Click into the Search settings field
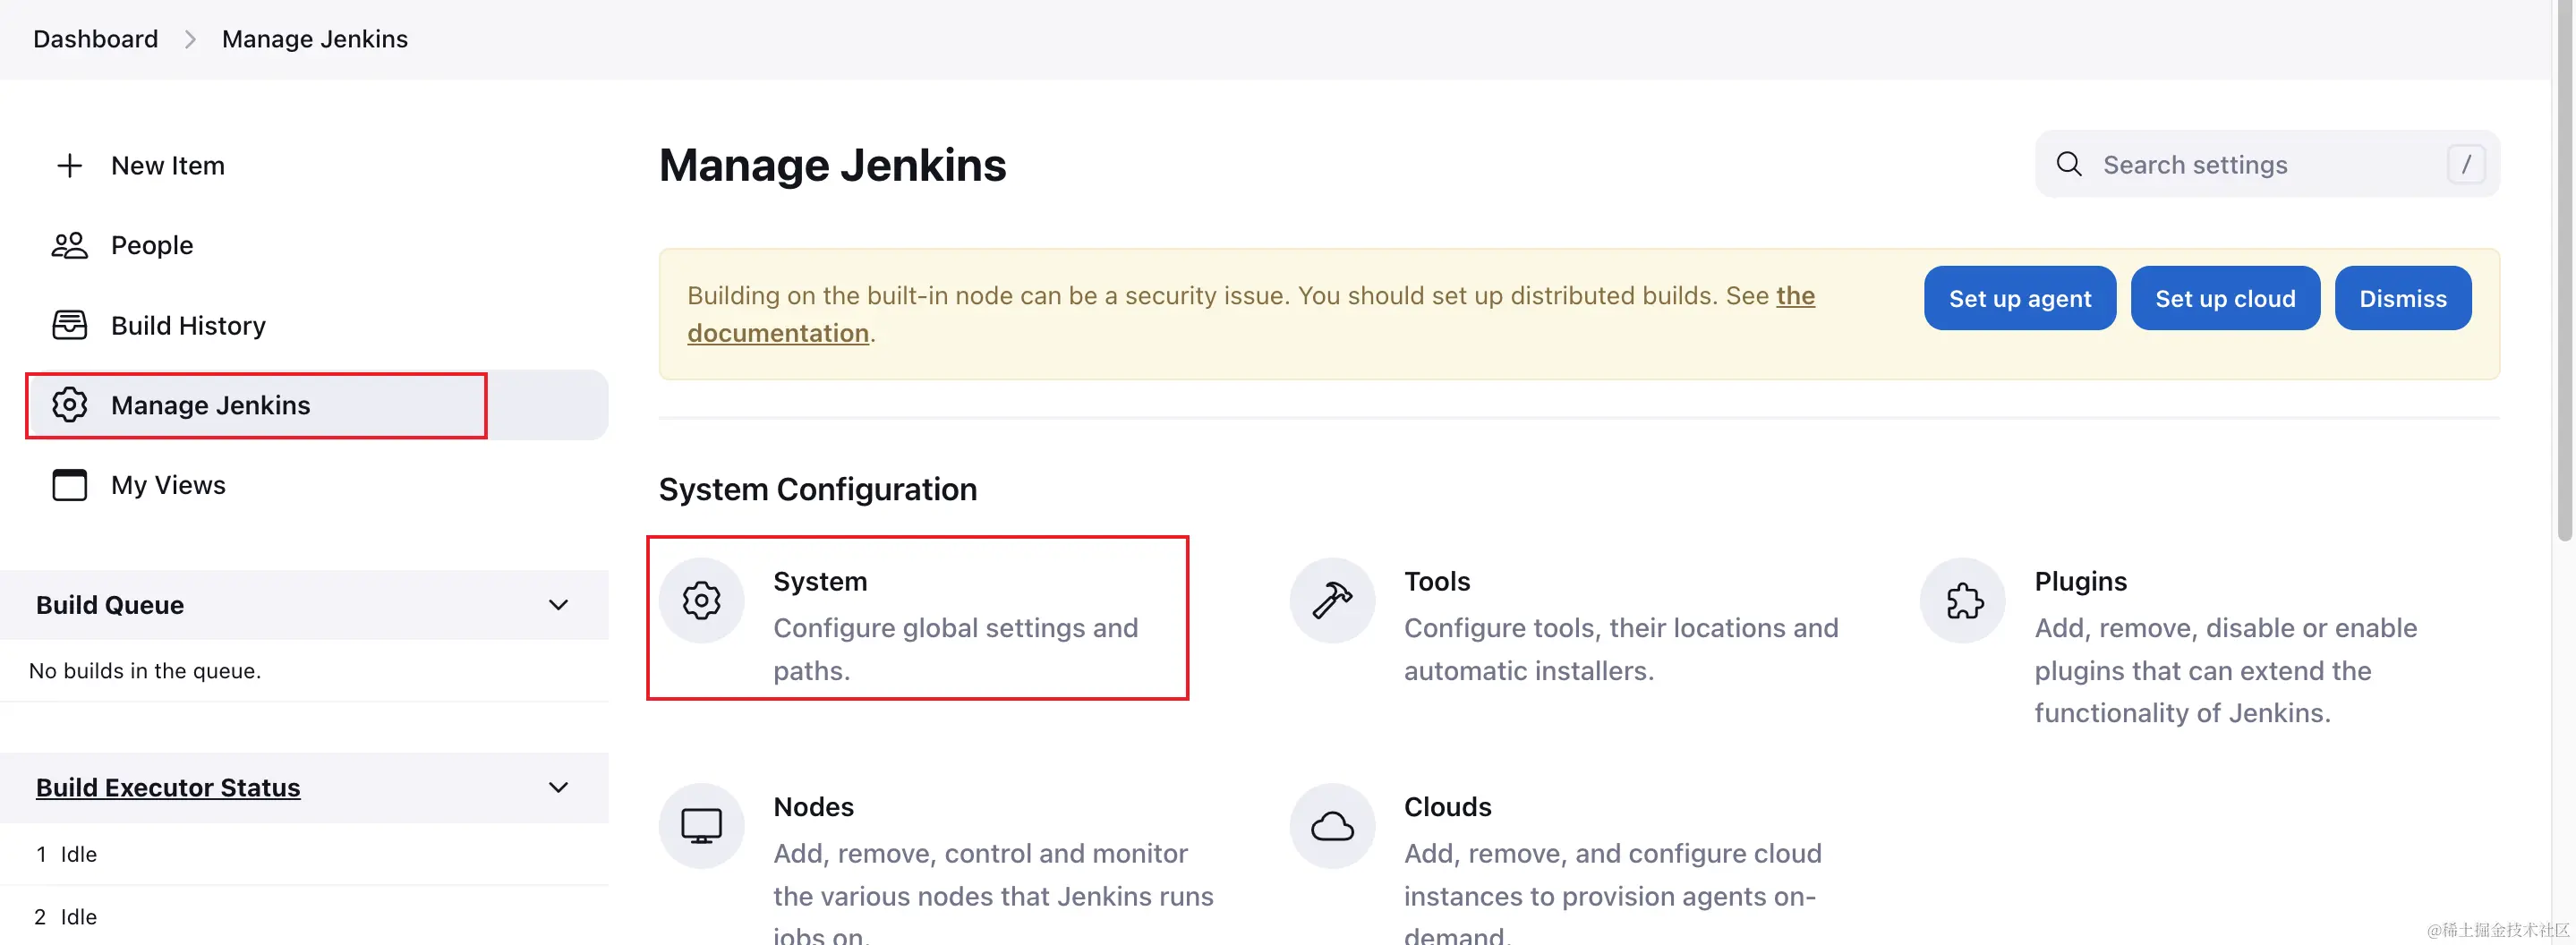 2267,164
